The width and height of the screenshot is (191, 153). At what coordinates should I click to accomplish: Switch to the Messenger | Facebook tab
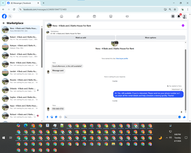tap(23, 3)
